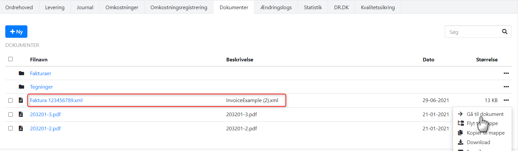Open the three-dot menu for Faktura 123456789.xml

(506, 100)
